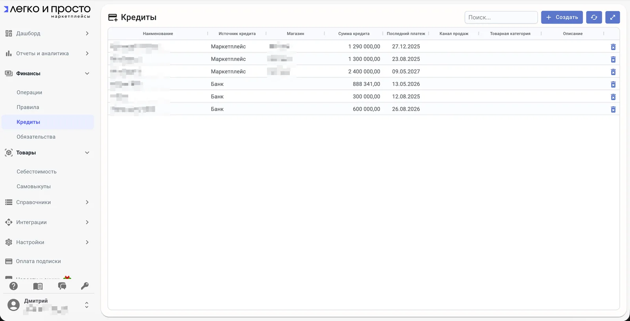
Task: Sort by Последний платеж column header
Action: tap(406, 34)
